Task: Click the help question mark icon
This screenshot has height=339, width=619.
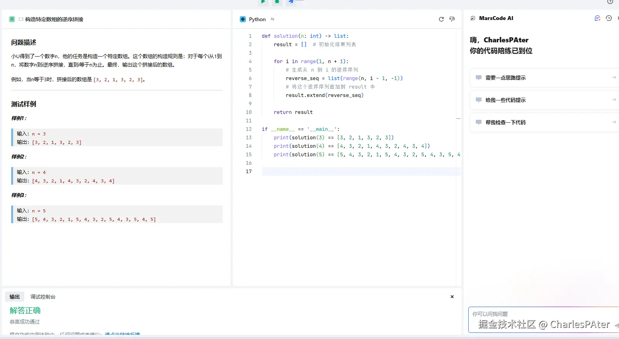Action: 610,2
